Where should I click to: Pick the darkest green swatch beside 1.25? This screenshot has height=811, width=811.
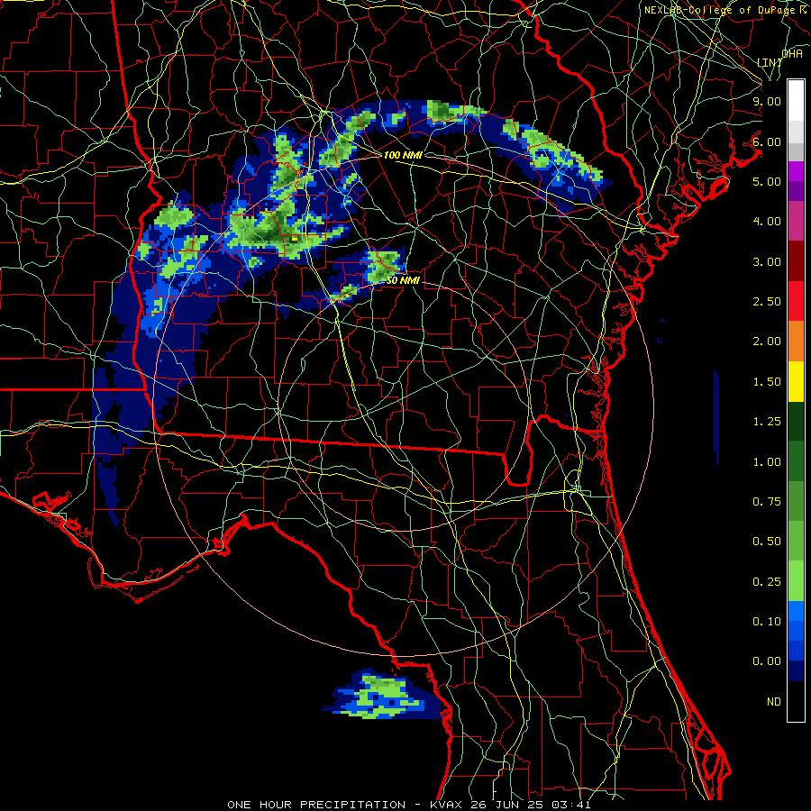click(796, 421)
